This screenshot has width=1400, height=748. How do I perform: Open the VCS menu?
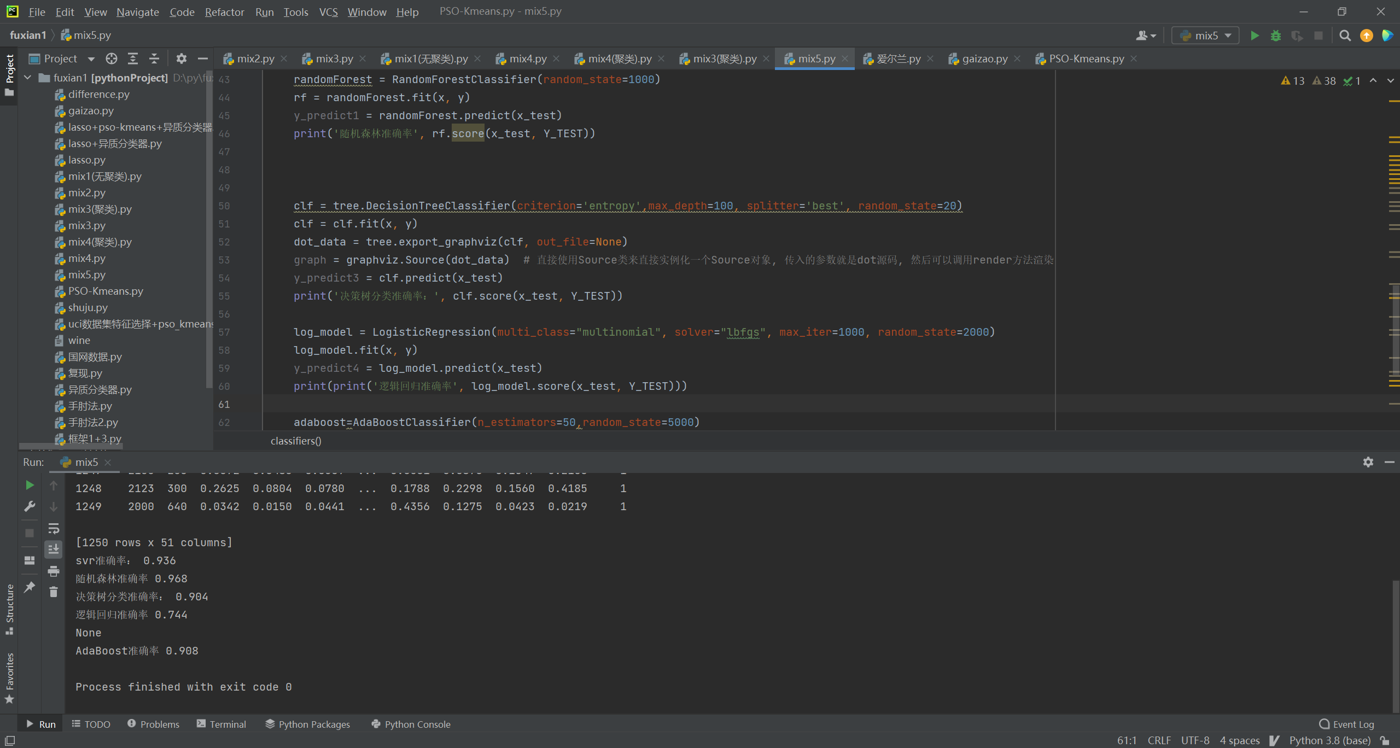(328, 11)
